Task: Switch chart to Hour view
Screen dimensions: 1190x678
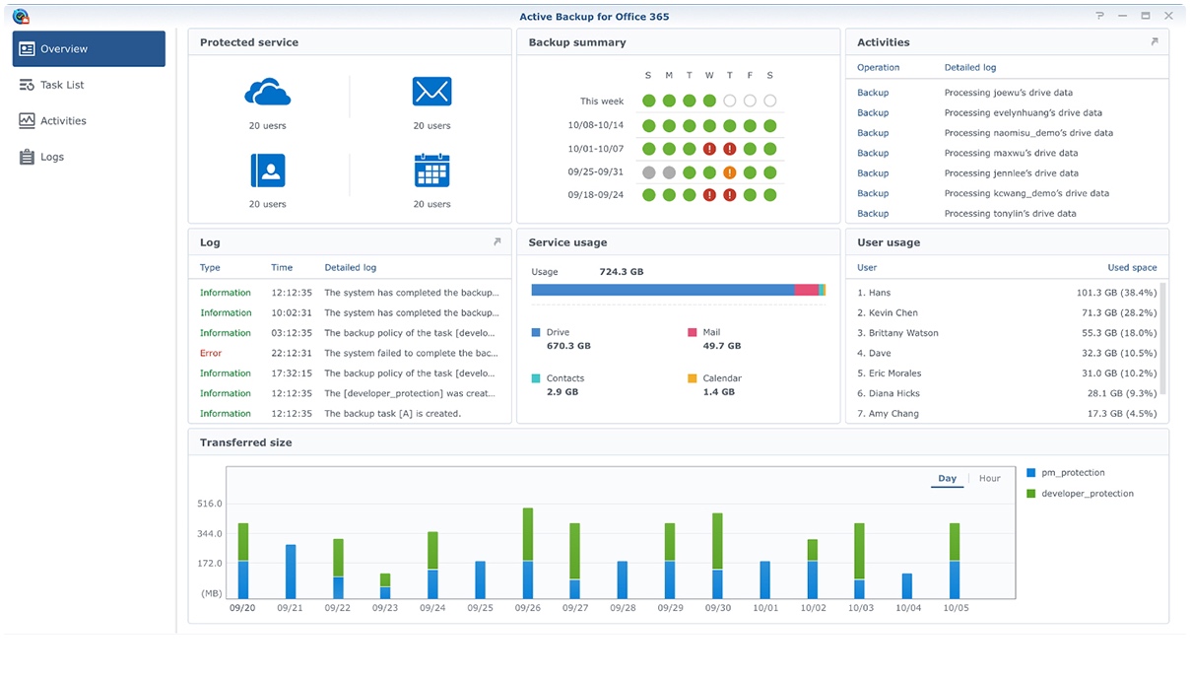Action: [989, 479]
